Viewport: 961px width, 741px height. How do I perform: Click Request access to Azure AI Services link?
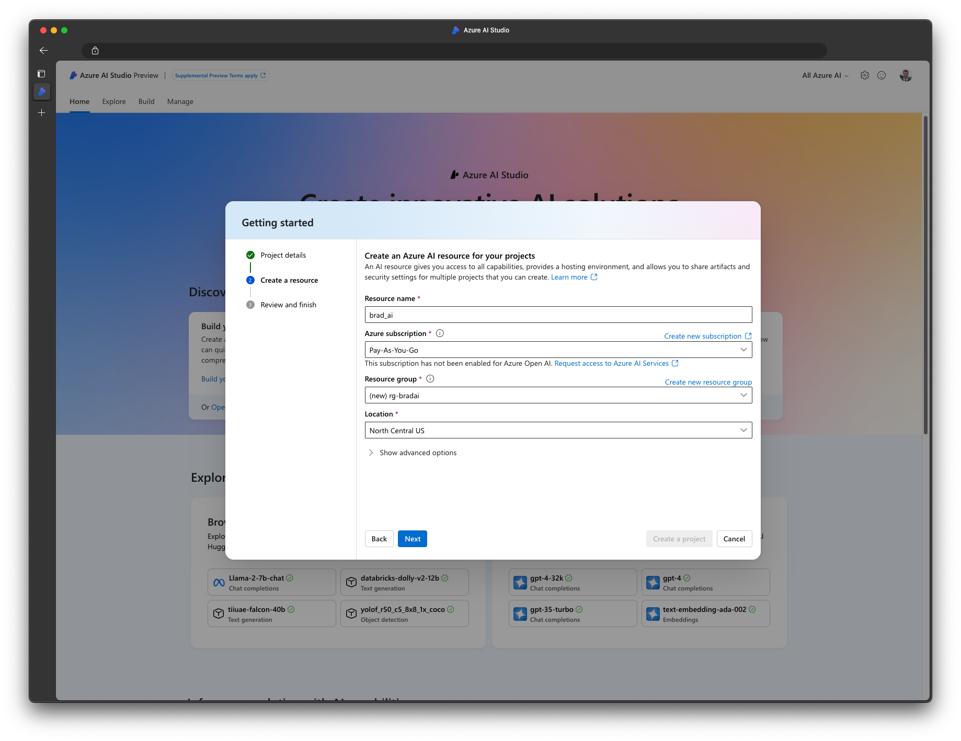click(x=611, y=363)
